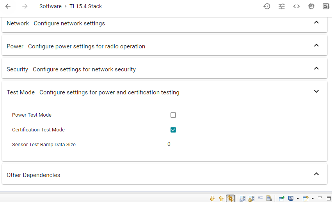
Task: Go forward with the right arrow
Action: (25, 6)
